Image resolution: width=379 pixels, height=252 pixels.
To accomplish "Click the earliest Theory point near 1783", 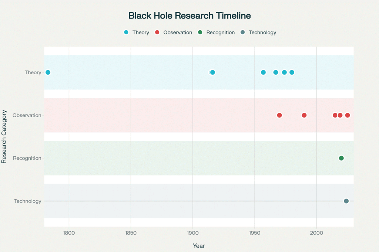I will click(48, 72).
